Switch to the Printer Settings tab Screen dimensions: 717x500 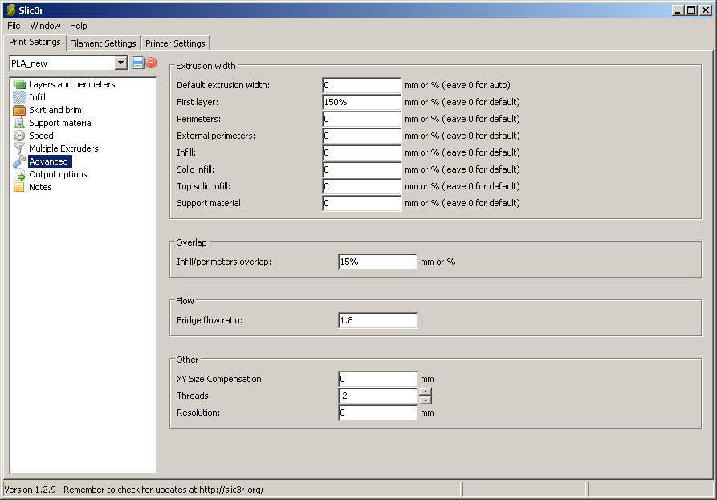[175, 43]
